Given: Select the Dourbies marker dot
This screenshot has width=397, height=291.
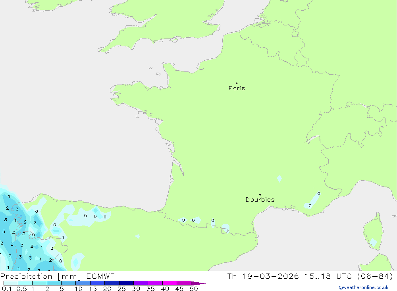Looking at the screenshot, I should (260, 195).
